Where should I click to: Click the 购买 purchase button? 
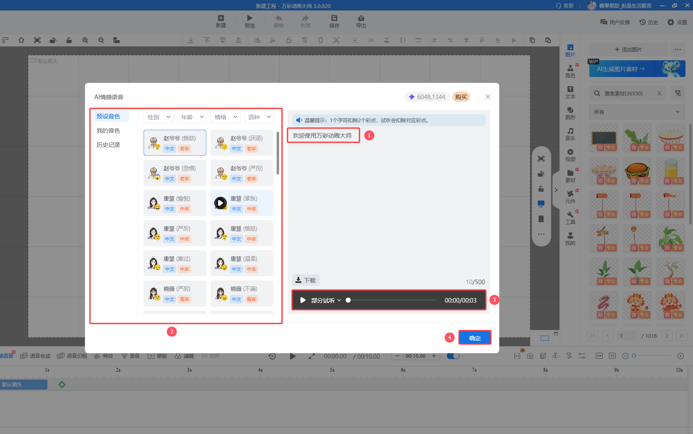pyautogui.click(x=461, y=97)
